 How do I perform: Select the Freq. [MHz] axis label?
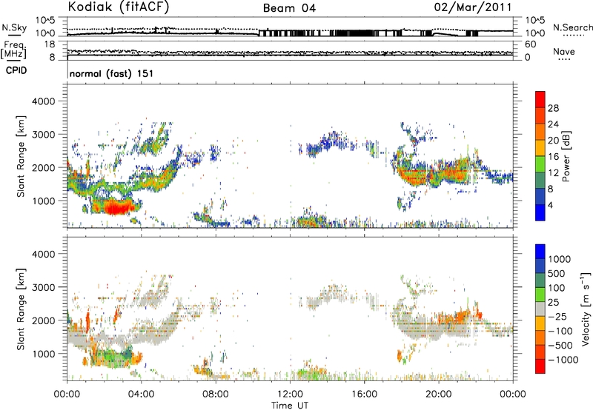tap(13, 50)
